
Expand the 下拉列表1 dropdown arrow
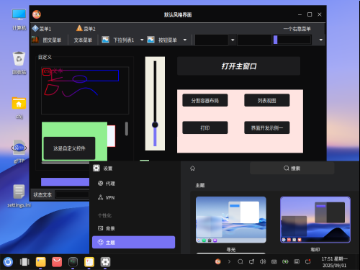[x=142, y=40]
